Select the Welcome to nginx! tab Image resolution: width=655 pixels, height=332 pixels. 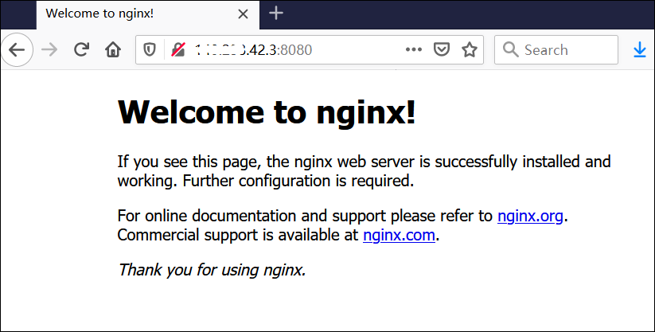point(148,14)
